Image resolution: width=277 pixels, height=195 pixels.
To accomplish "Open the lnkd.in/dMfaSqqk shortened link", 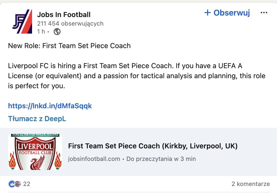I will click(50, 106).
